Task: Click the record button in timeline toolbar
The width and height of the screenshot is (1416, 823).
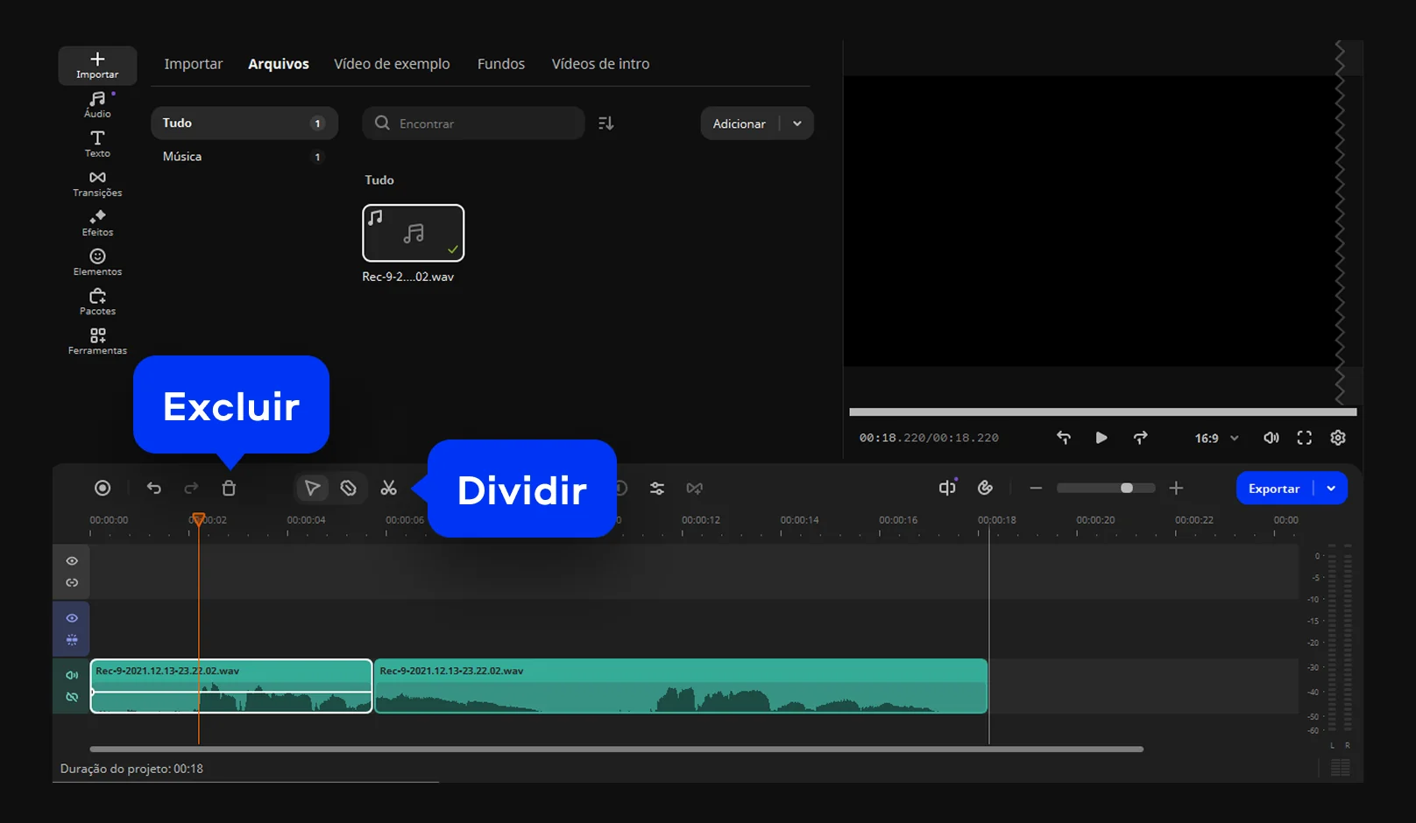Action: pyautogui.click(x=103, y=489)
